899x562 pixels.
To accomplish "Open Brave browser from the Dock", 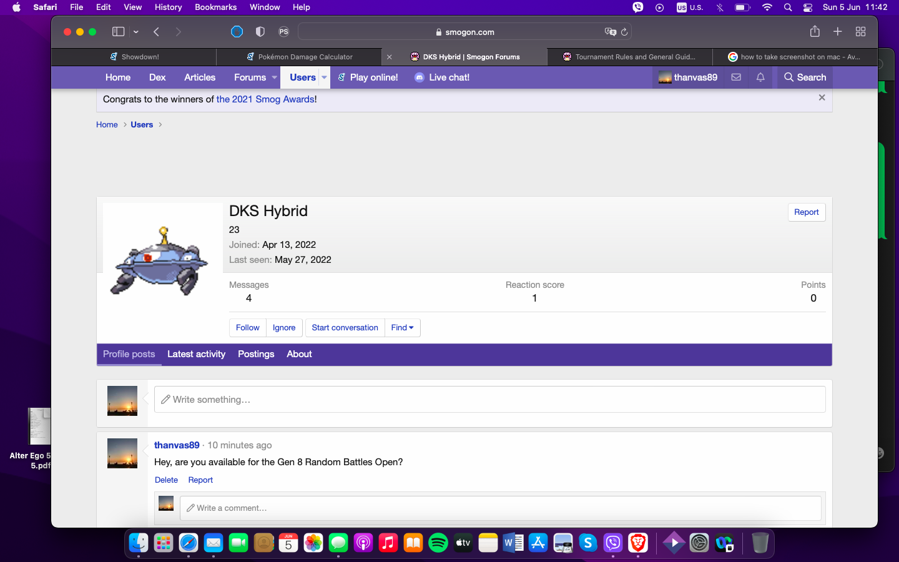I will point(637,543).
